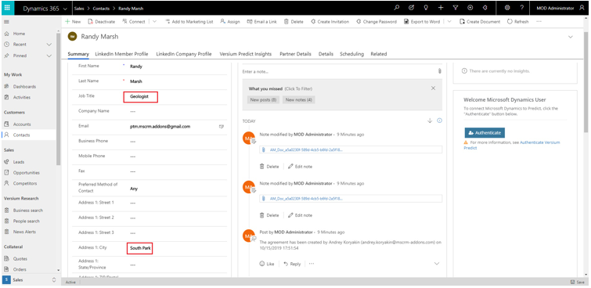Open the Dynamics 365 app dropdown
Screen dimensions: 591x288
tap(66, 9)
